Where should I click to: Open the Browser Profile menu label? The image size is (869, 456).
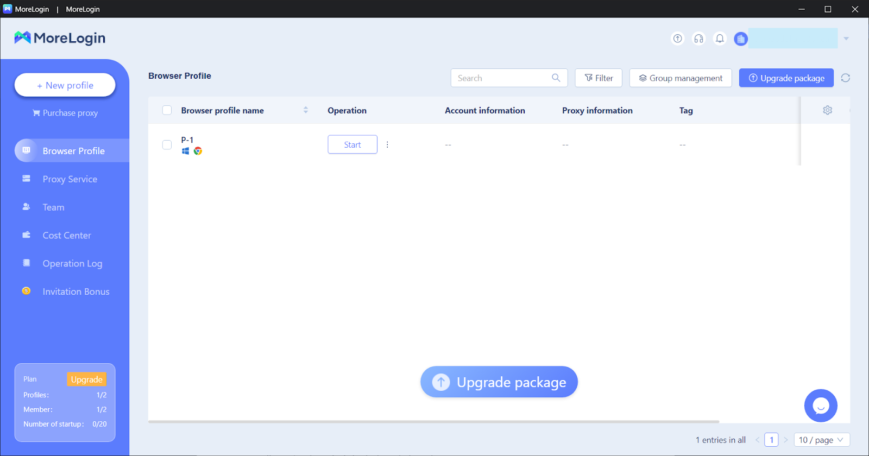pyautogui.click(x=74, y=151)
